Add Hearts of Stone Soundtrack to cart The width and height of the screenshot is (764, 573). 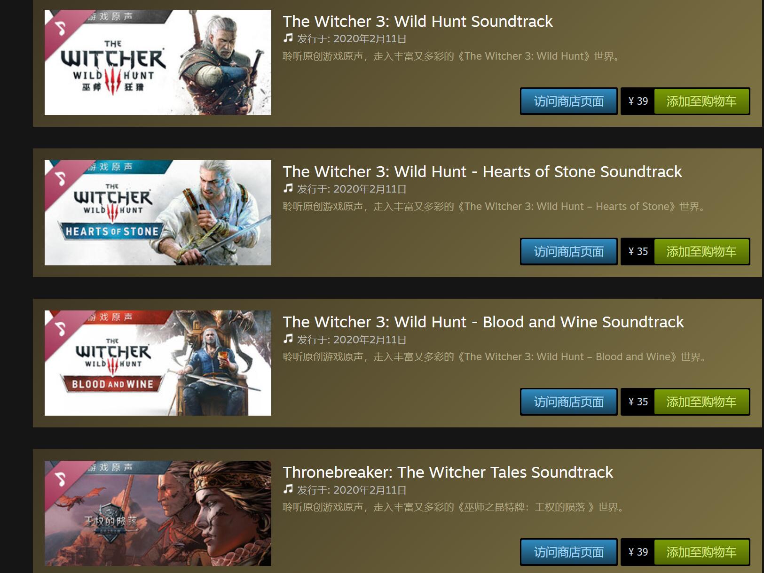701,251
